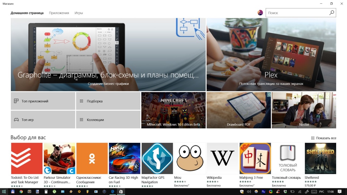Open the Одноклассники app icon
The height and width of the screenshot is (195, 347).
92,158
